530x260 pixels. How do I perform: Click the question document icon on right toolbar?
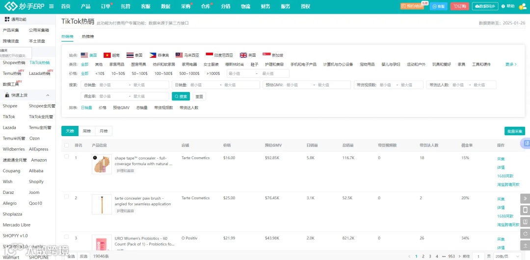pos(525,222)
